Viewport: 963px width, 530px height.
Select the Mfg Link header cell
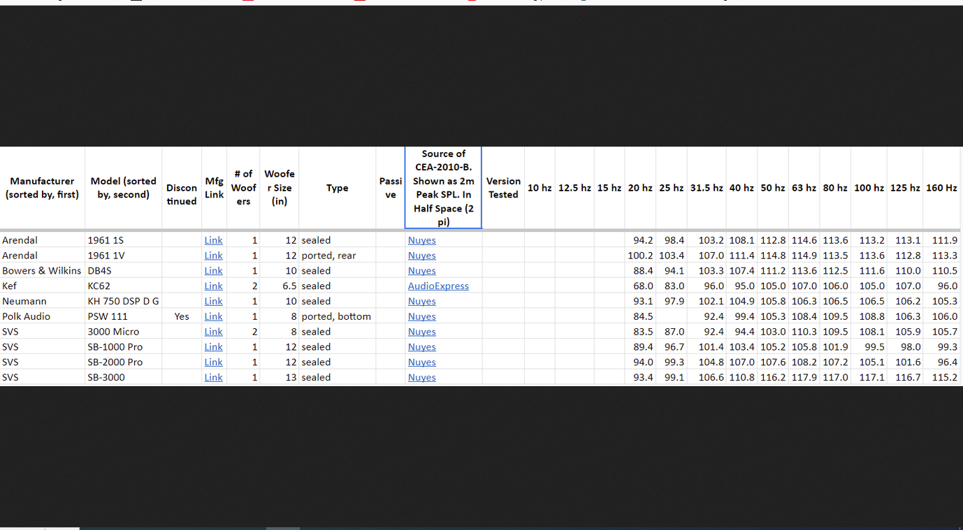click(214, 188)
